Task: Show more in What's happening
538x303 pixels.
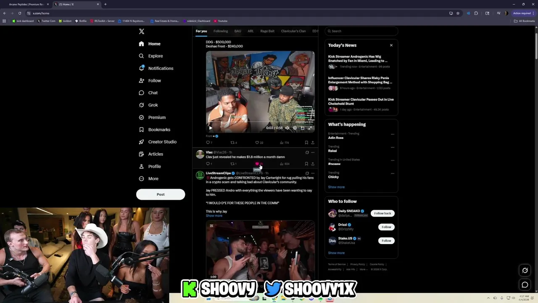Action: (x=336, y=187)
